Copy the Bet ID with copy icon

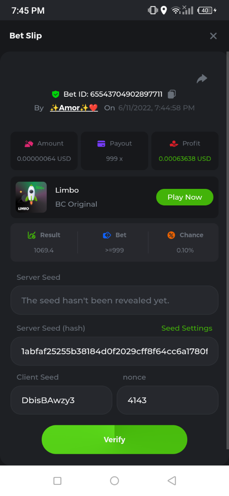pyautogui.click(x=172, y=94)
